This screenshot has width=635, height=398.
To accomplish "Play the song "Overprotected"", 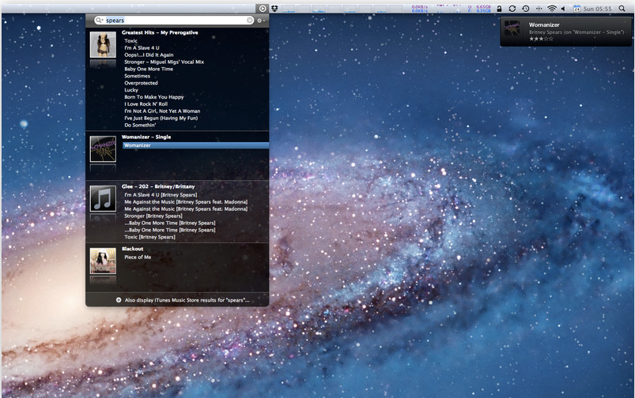I will 141,83.
